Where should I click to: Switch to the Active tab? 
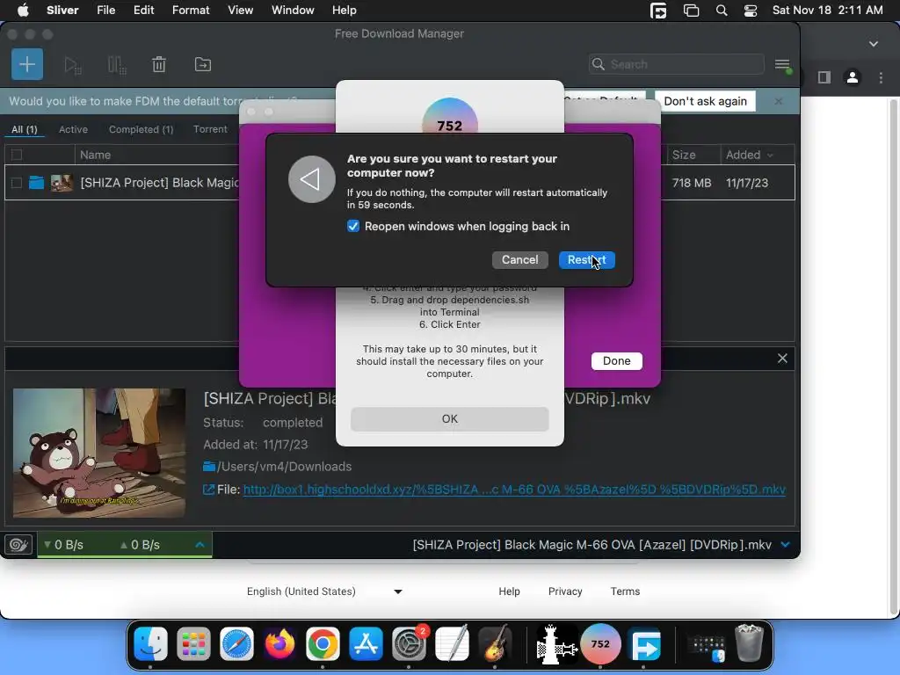click(74, 130)
